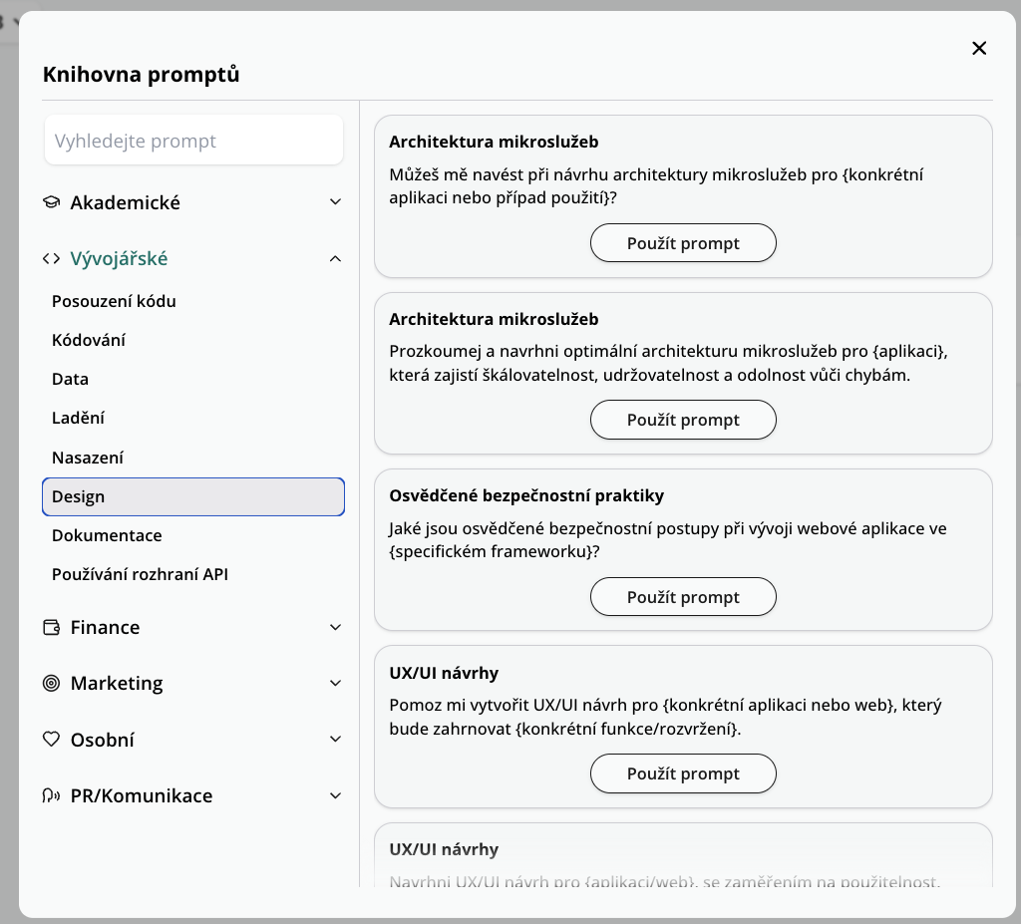This screenshot has height=924, width=1021.
Task: Expand the PR/Komunikace category chevron
Action: pos(335,795)
